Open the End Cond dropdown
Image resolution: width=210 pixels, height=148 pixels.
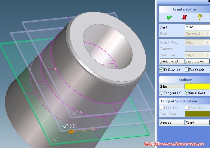point(207,55)
